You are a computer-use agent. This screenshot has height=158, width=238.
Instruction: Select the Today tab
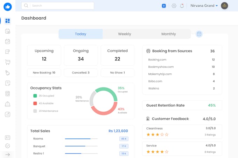(80, 34)
